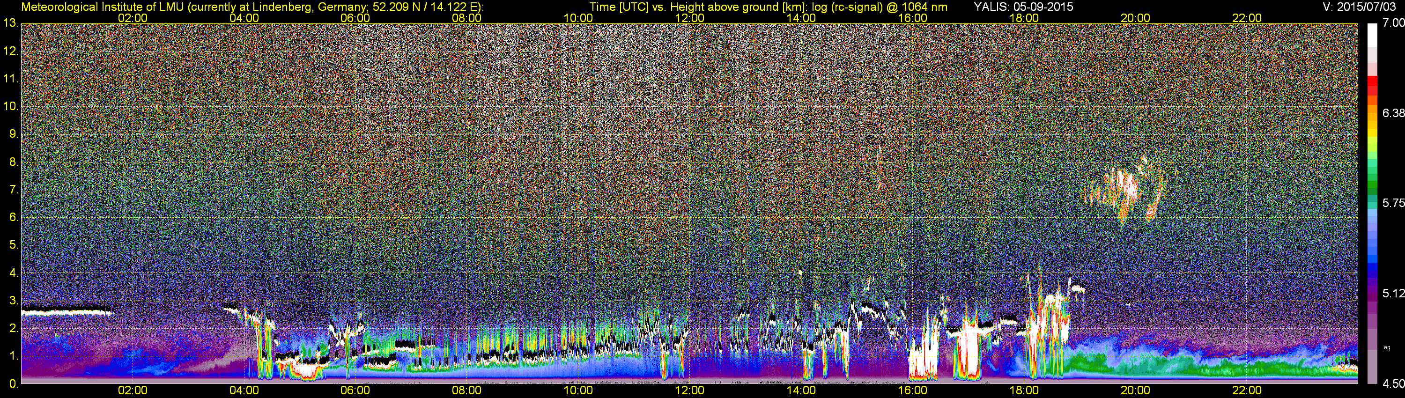
Task: Click the "12." height axis label
Action: click(x=10, y=51)
